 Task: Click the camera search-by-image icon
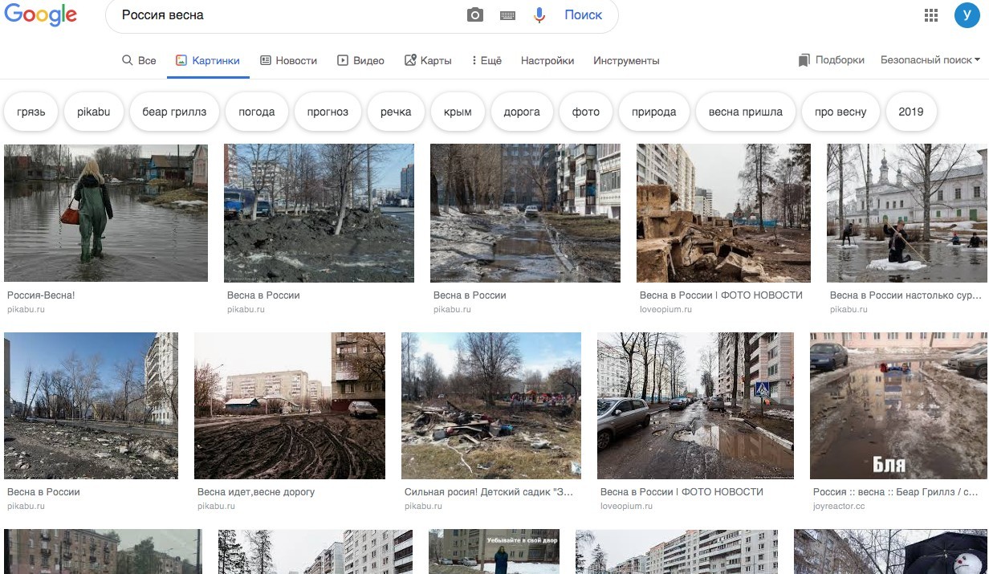tap(475, 15)
